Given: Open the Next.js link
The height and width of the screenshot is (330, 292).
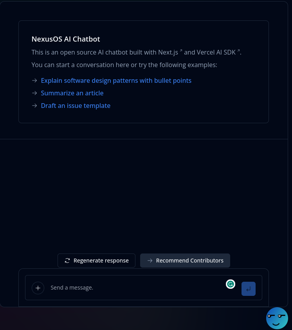Looking at the screenshot, I should point(168,52).
